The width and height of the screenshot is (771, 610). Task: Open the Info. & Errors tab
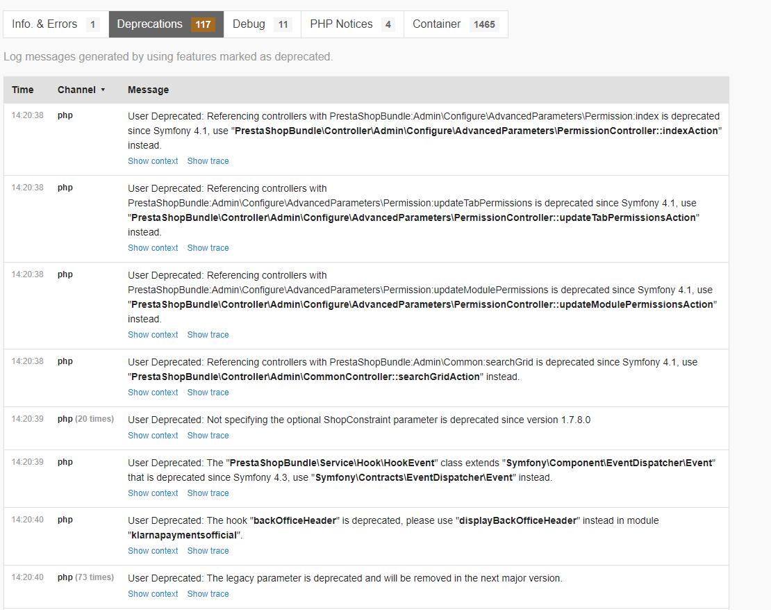[x=56, y=24]
